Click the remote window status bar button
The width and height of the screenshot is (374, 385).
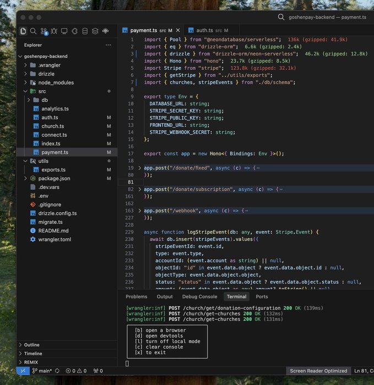pyautogui.click(x=23, y=371)
